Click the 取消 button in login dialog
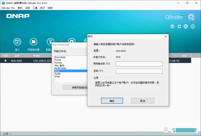This screenshot has width=201, height=136. (143, 101)
